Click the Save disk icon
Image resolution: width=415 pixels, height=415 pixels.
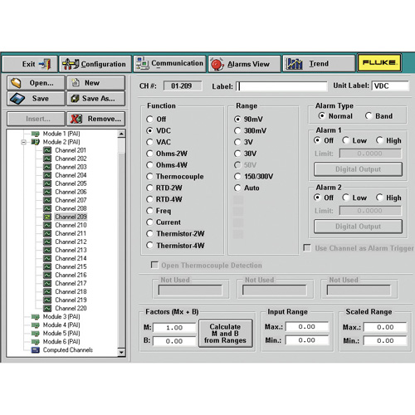click(17, 99)
